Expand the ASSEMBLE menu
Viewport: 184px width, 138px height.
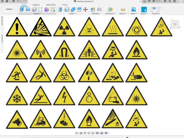(x=96, y=14)
